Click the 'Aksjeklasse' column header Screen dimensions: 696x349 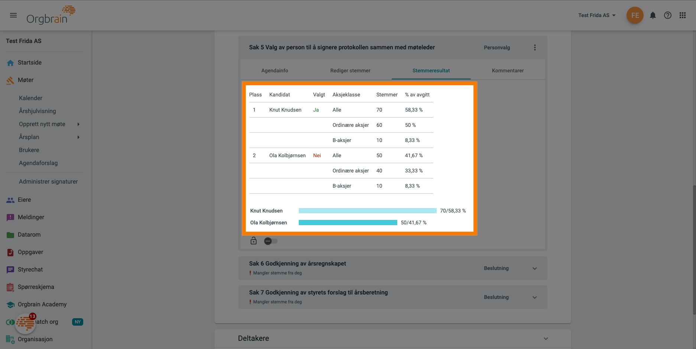346,95
